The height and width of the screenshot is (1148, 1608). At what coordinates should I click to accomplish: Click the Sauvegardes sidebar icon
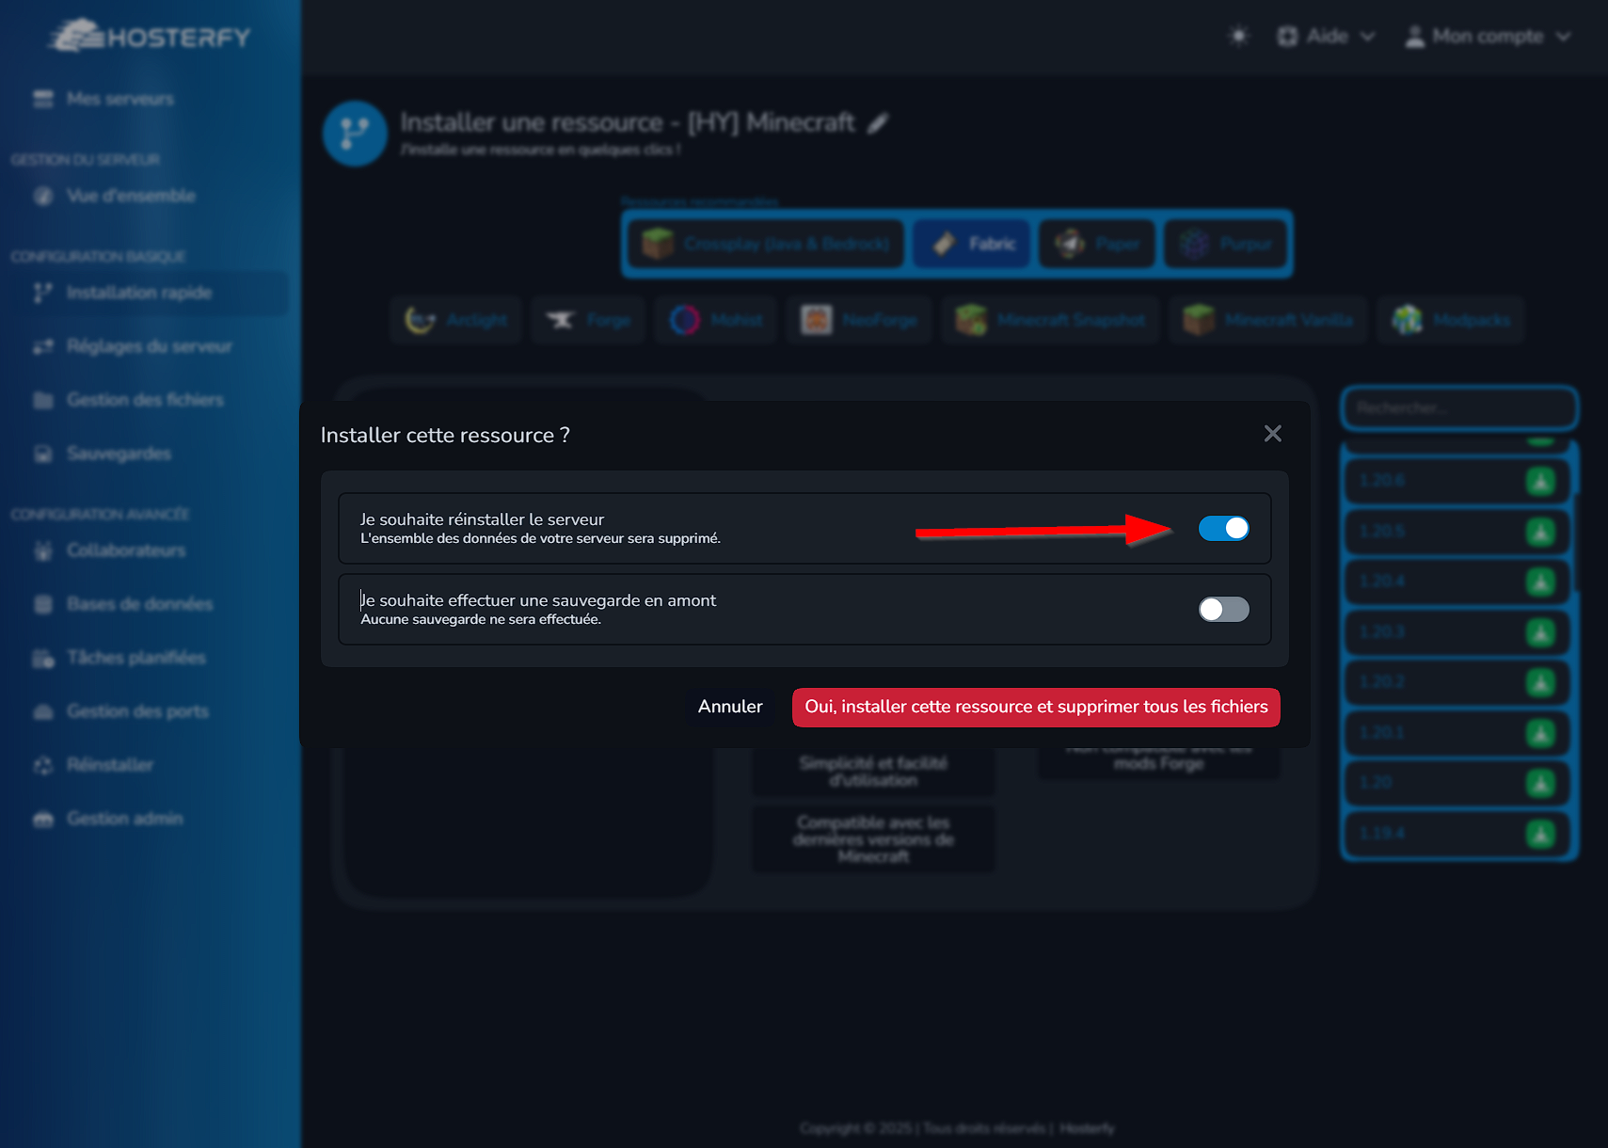pos(43,454)
